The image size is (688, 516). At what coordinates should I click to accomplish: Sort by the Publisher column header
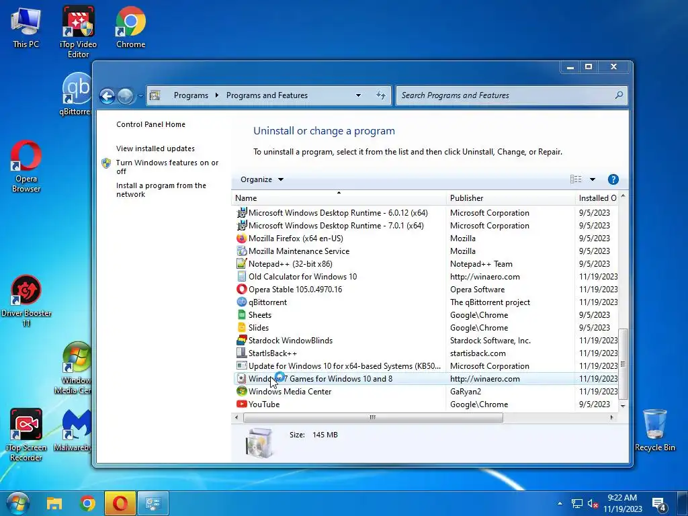511,198
